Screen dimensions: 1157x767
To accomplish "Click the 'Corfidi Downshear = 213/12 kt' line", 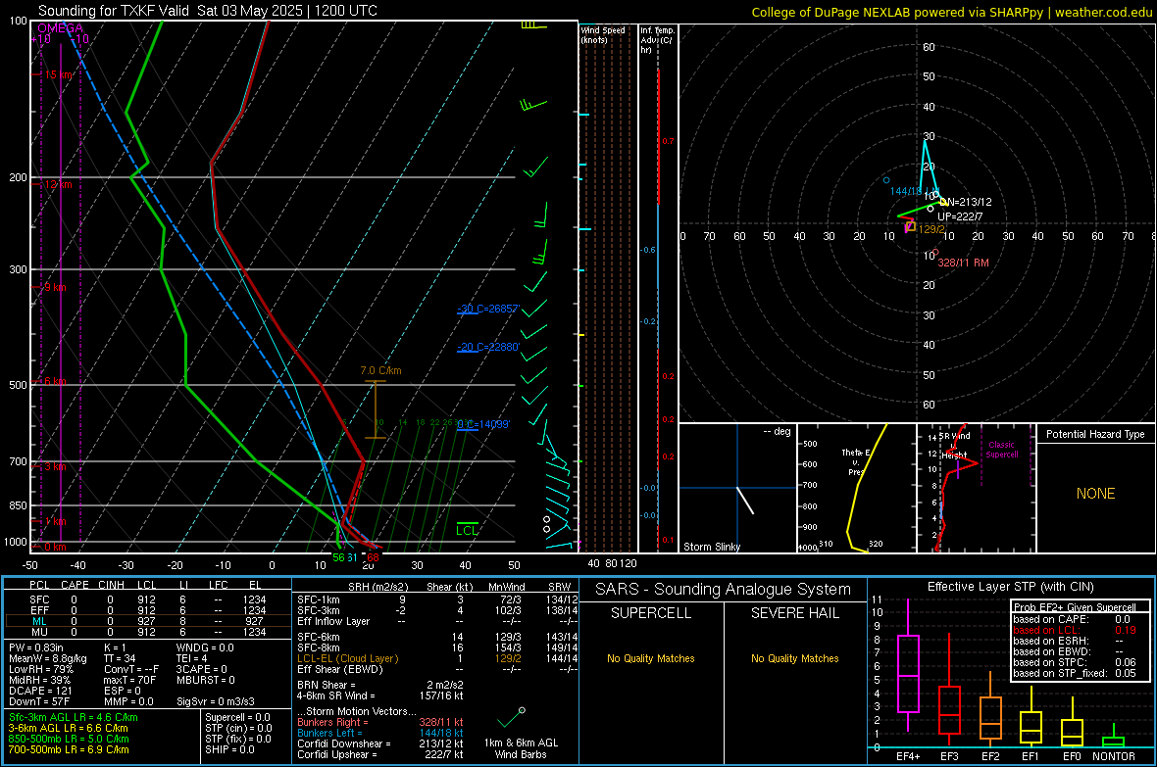I will 380,743.
